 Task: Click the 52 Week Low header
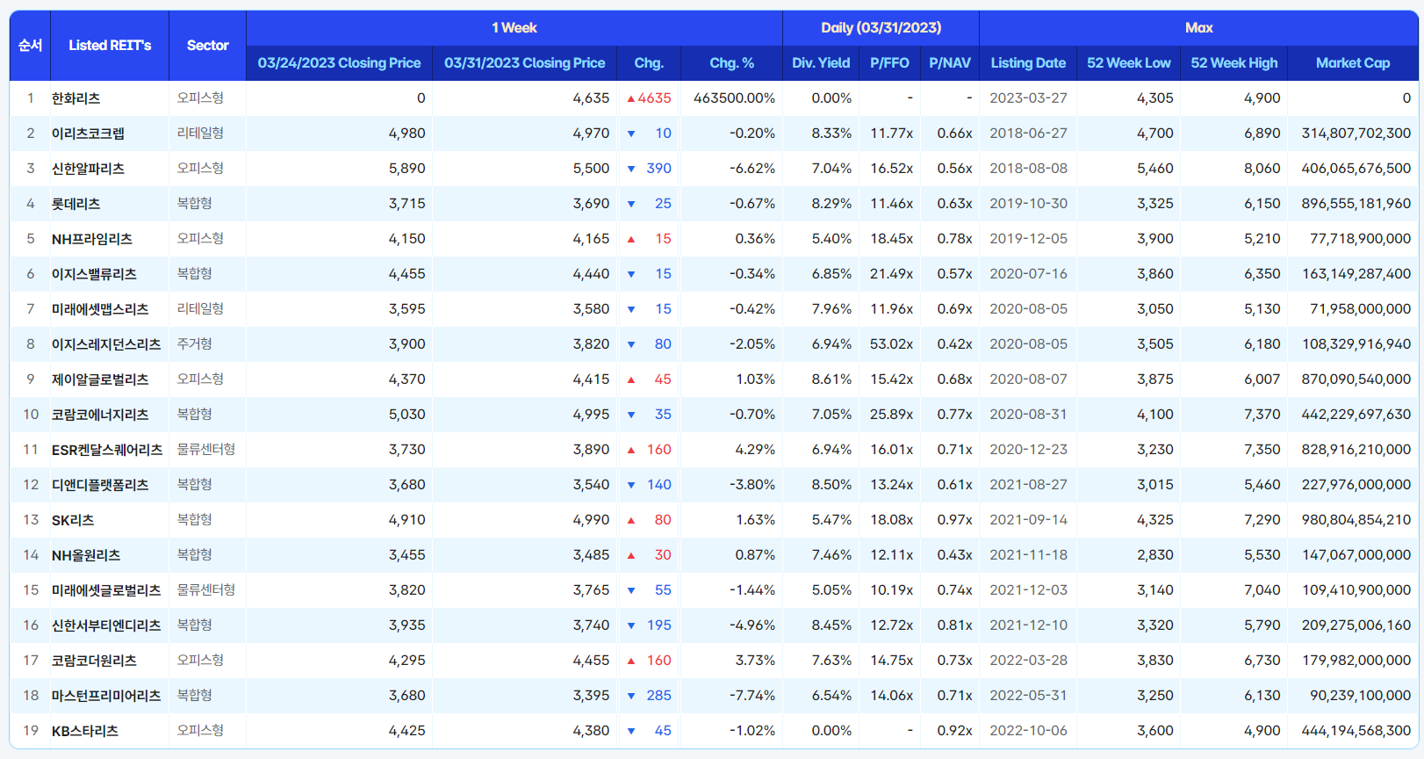point(1128,63)
